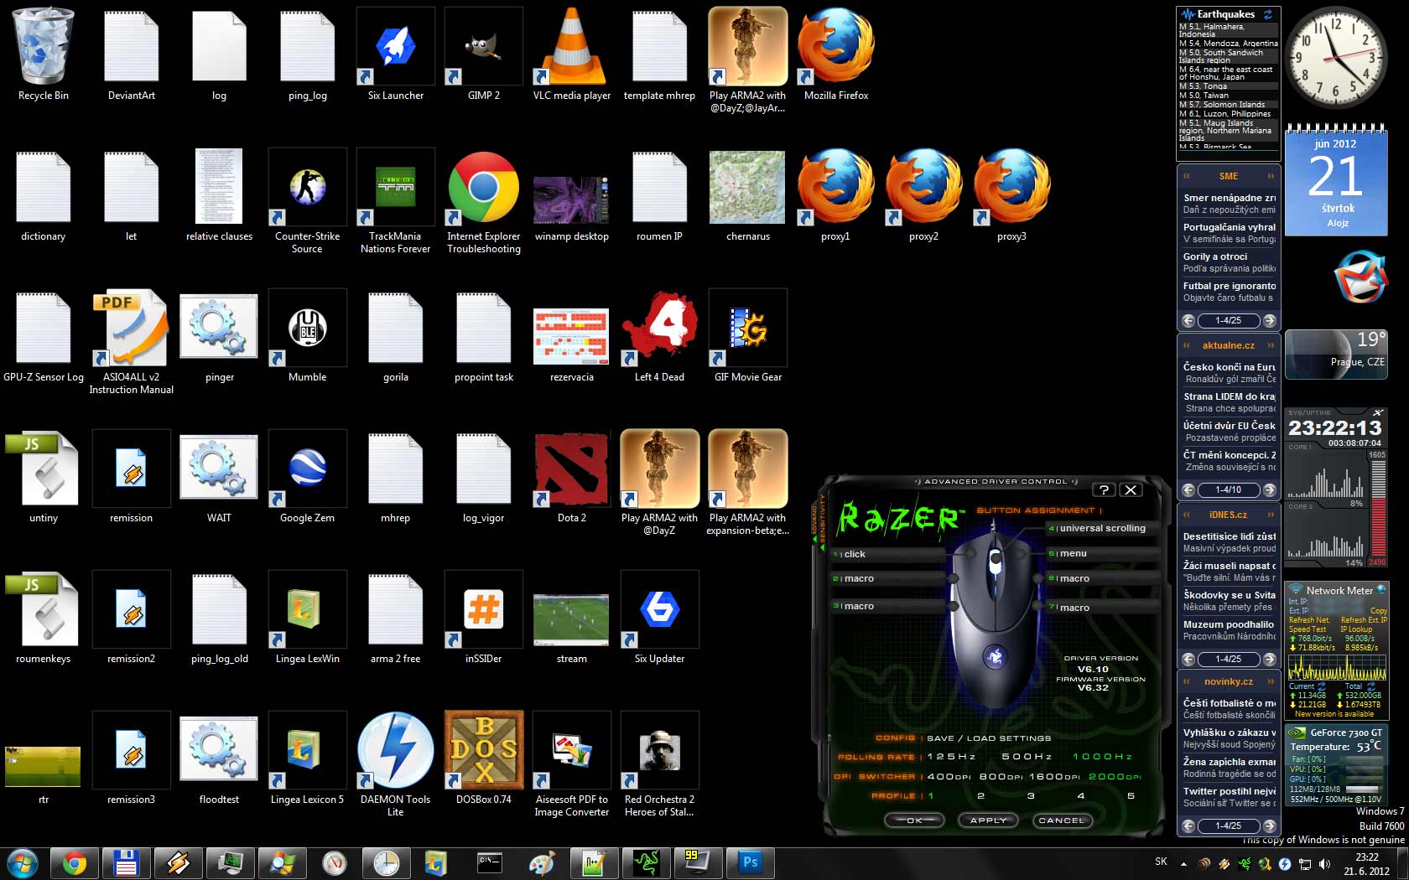
Task: Click APPLY in the Razer driver window
Action: coord(988,820)
